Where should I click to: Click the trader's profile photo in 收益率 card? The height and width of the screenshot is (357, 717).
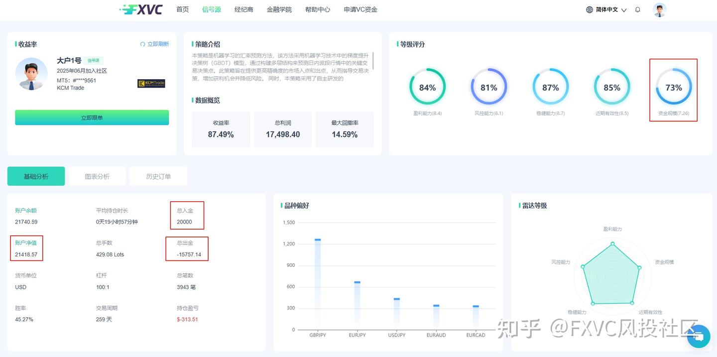[x=31, y=75]
